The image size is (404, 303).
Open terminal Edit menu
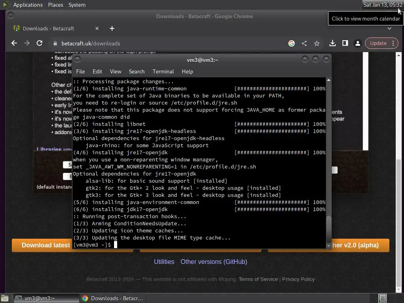click(97, 72)
